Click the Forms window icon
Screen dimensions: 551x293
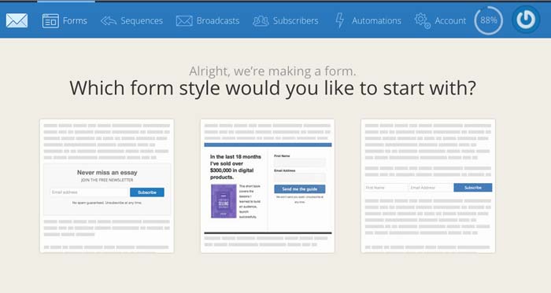[x=50, y=20]
